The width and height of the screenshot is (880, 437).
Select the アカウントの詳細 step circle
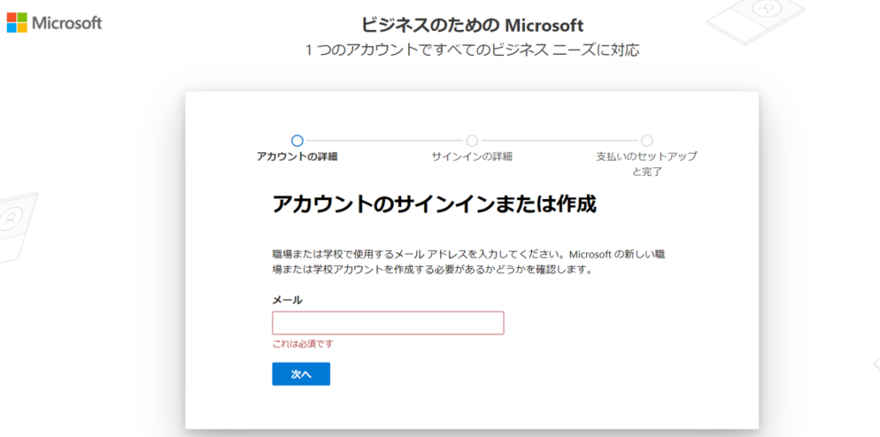(297, 140)
